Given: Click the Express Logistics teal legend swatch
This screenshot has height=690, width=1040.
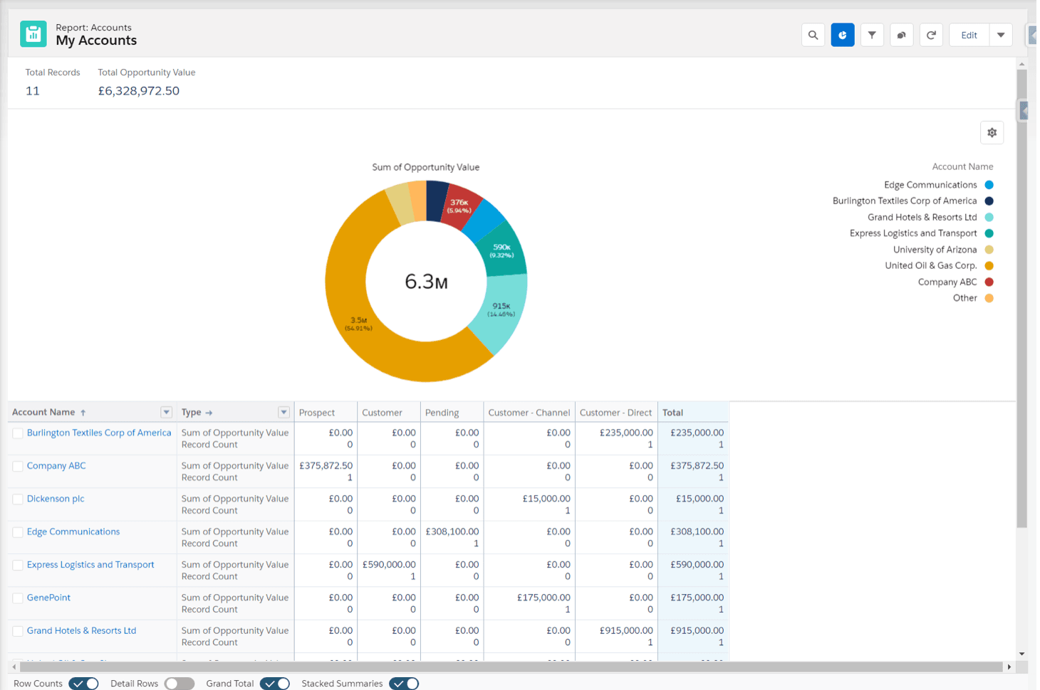Looking at the screenshot, I should 989,233.
